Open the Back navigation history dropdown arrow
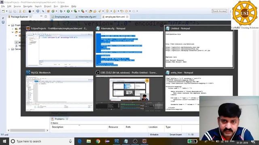 tap(130, 11)
